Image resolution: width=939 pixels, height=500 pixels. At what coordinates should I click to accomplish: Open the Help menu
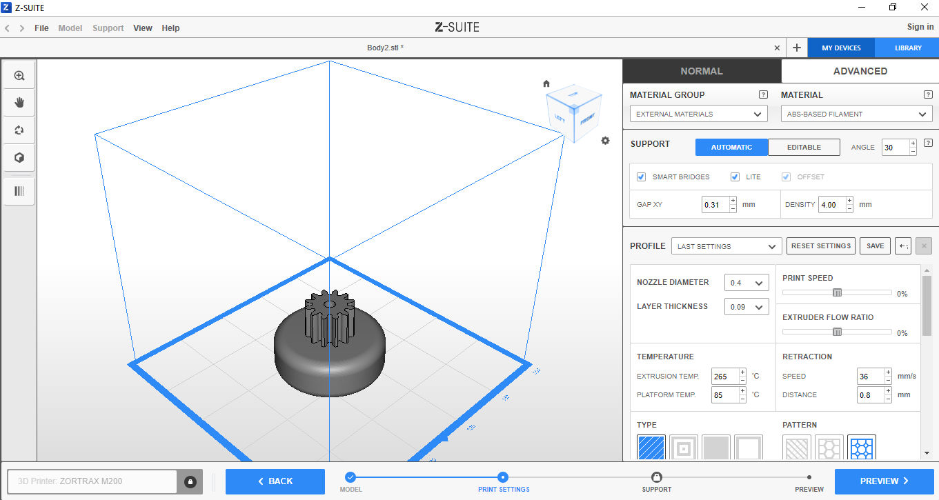(x=170, y=28)
